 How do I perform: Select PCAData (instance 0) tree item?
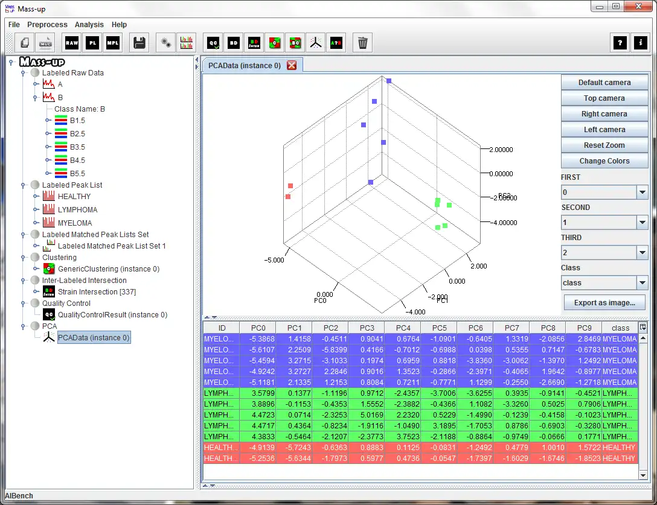pos(94,337)
